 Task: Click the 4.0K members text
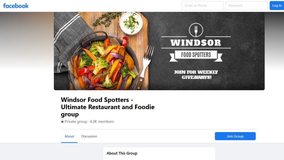(x=102, y=121)
